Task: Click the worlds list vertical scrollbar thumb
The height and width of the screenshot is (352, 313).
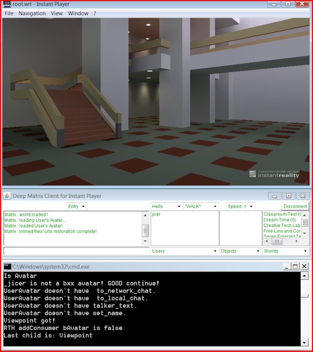Action: (304, 223)
